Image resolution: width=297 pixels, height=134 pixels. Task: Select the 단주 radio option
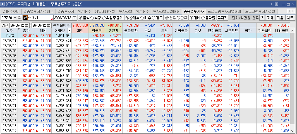point(178,18)
